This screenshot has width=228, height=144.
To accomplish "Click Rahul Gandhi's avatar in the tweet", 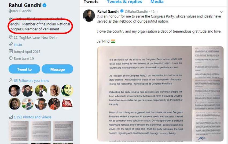I will [89, 16].
